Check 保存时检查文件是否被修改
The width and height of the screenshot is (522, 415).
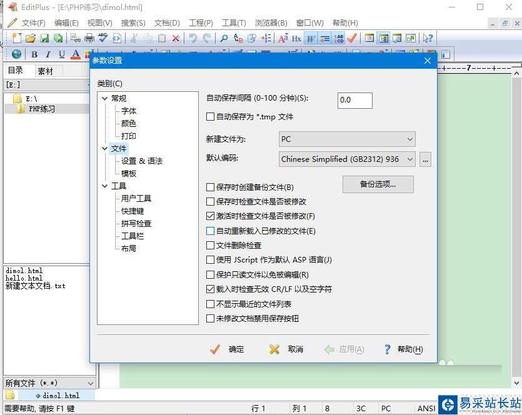[210, 201]
